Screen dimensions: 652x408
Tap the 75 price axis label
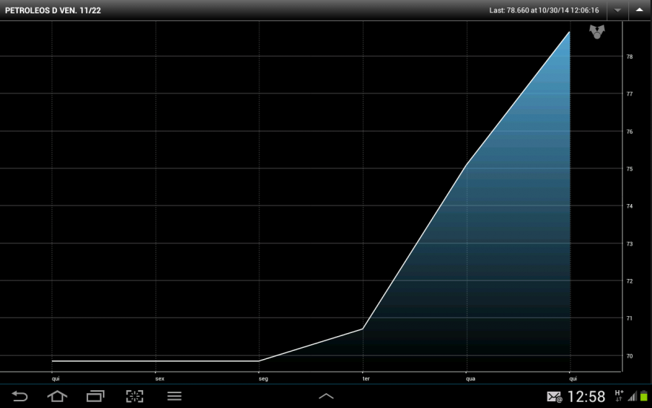[630, 168]
